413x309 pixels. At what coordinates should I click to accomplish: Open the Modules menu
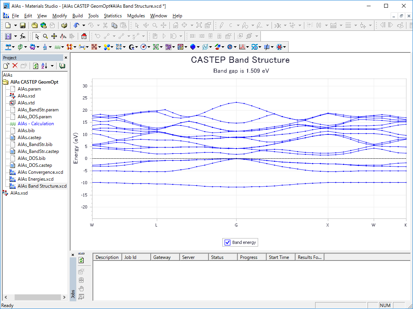pos(136,16)
